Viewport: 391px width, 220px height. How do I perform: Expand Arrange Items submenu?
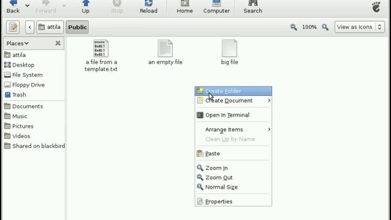233,130
